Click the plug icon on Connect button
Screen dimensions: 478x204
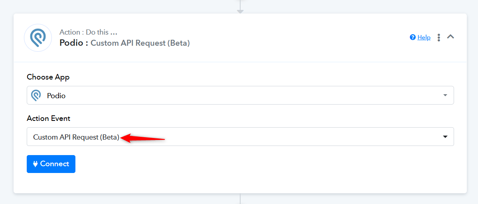tap(36, 164)
